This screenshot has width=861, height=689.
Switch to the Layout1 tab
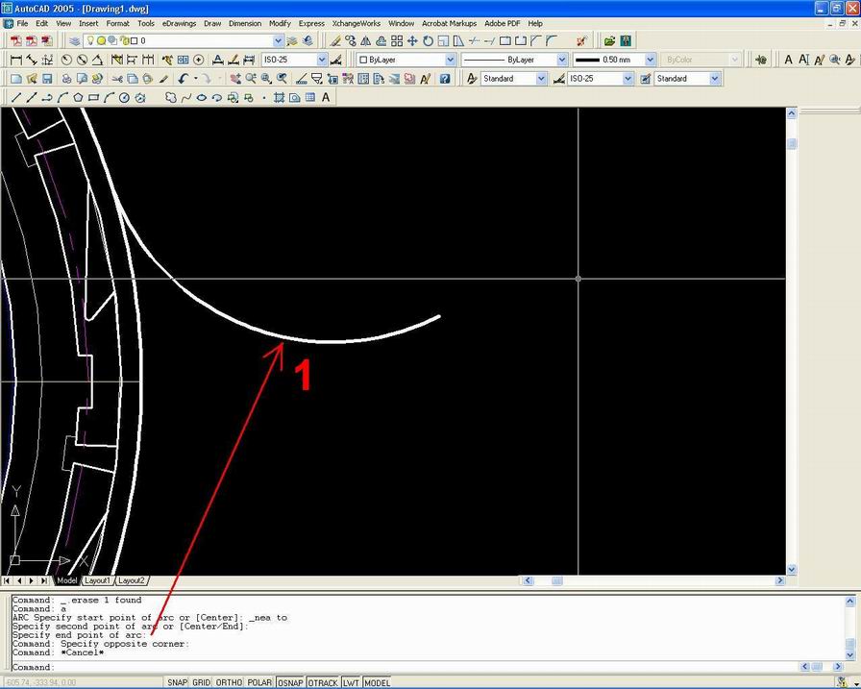click(x=97, y=580)
